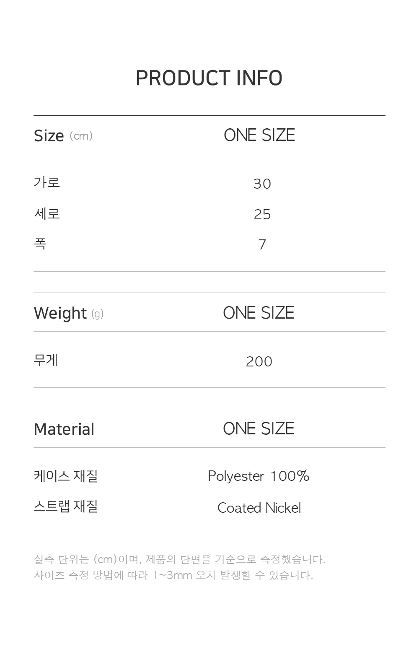Screen dimensions: 419x662
Task: Select the Weight (g) section label
Action: click(x=68, y=313)
